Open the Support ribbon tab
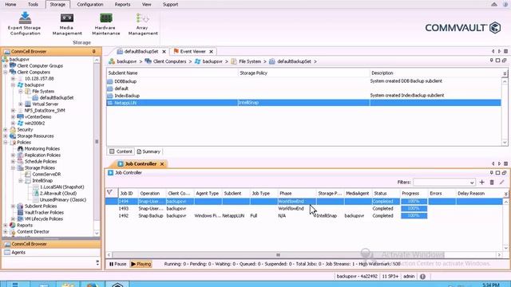The height and width of the screenshot is (287, 511). (170, 4)
